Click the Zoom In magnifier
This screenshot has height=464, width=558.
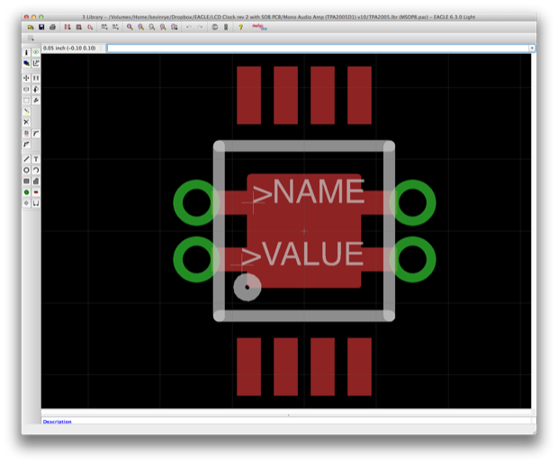pyautogui.click(x=141, y=27)
